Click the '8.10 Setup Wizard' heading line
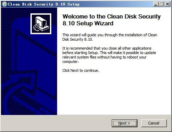This screenshot has width=172, height=132. 88,23
